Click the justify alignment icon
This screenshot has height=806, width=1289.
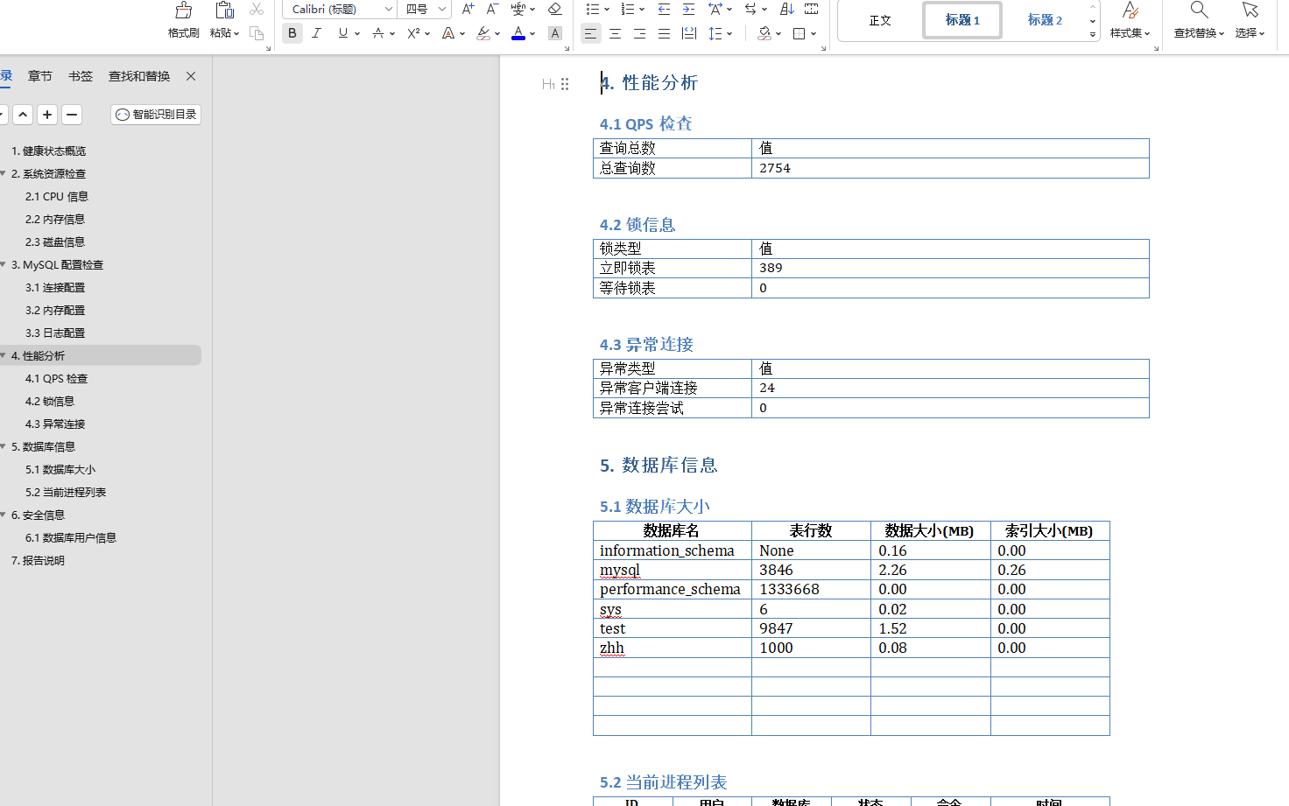pyautogui.click(x=665, y=33)
